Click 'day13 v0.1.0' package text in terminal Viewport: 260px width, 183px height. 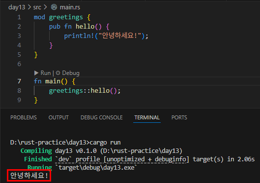[x=76, y=151]
